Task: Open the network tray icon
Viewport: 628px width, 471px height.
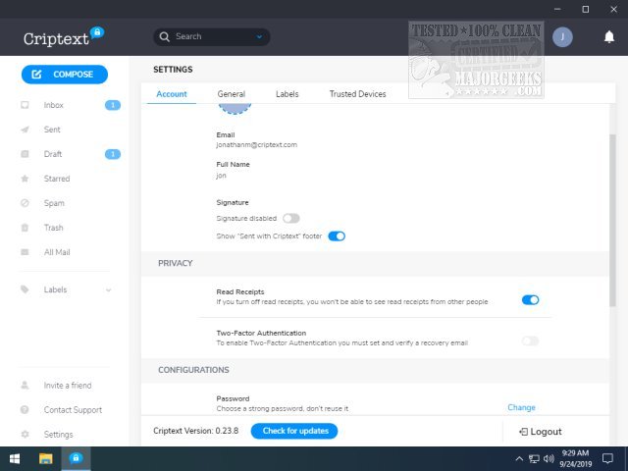Action: [534, 458]
